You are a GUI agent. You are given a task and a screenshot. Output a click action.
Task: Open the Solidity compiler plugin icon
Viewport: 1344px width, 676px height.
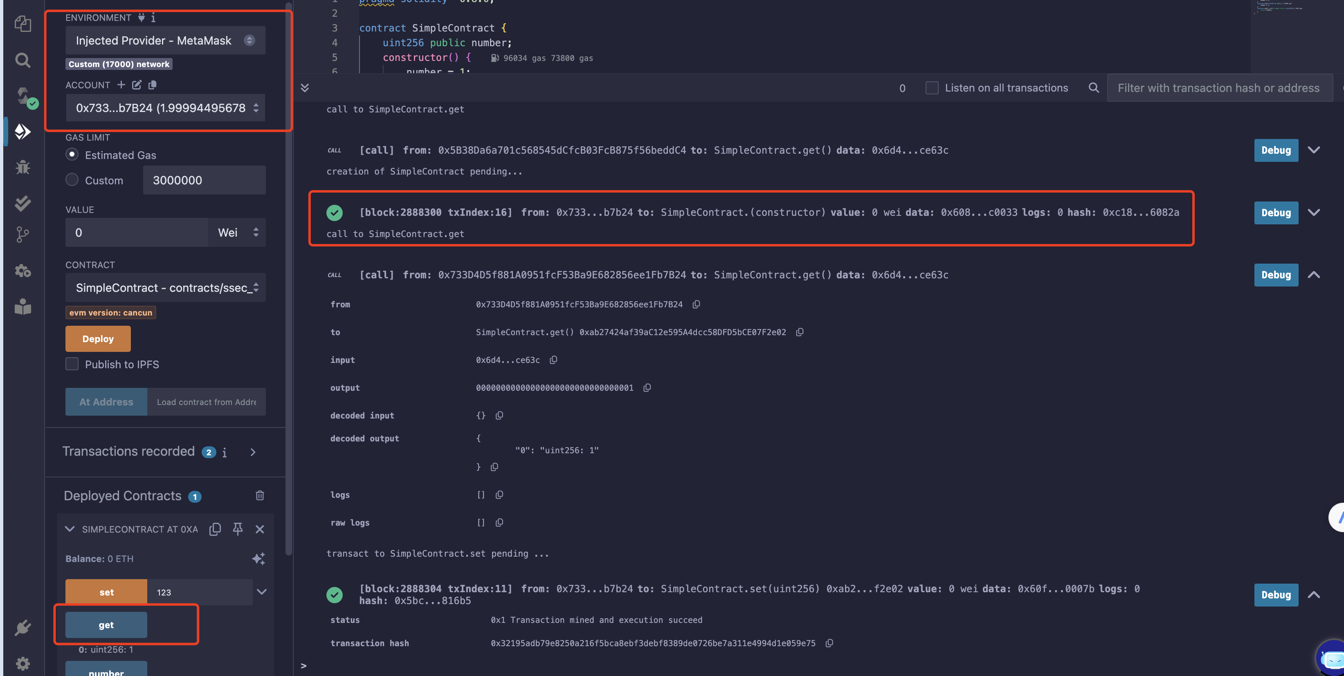point(22,96)
